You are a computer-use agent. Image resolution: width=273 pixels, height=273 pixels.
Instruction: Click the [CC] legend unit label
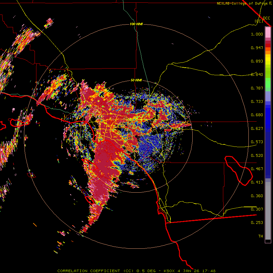click(259, 21)
